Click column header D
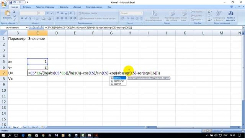Viewport: 245px width, 138px height. point(57,33)
